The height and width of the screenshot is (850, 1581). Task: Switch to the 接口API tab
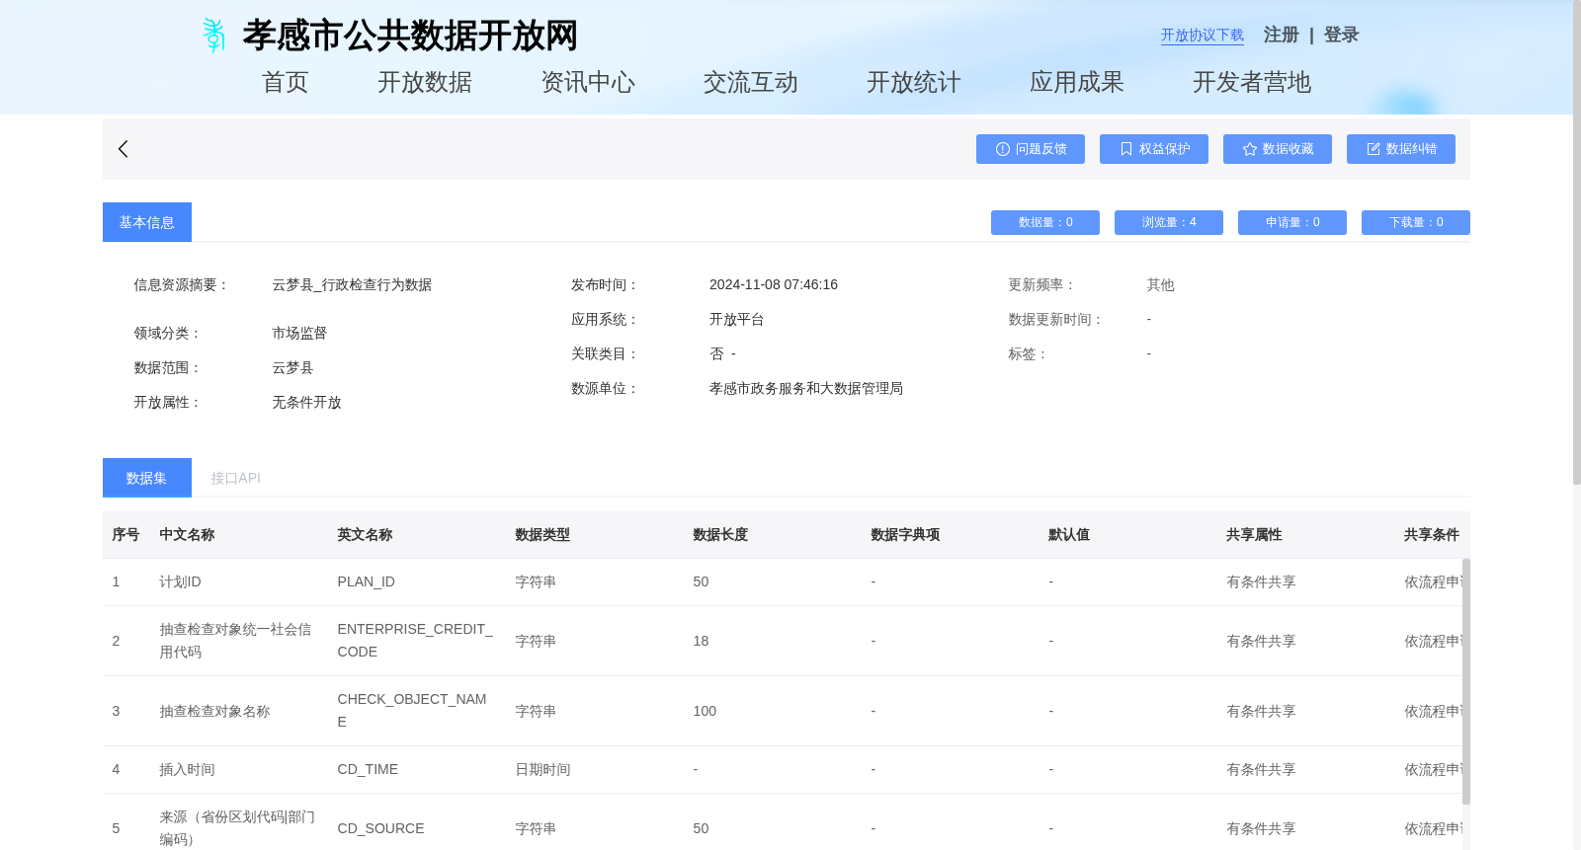click(x=235, y=478)
